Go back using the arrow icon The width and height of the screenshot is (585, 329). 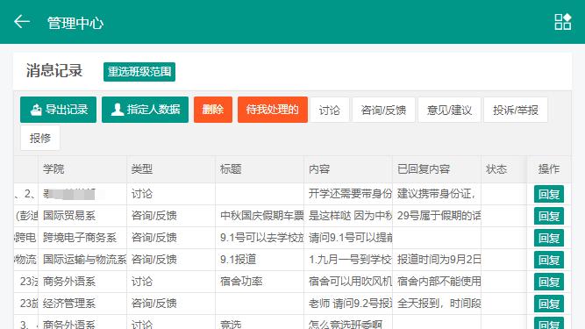click(x=22, y=22)
